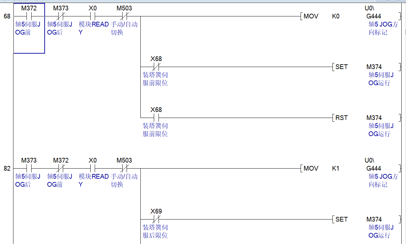Click the U0\G444 destination in rung 68
Viewport: 406px width, 244px height.
(x=374, y=16)
